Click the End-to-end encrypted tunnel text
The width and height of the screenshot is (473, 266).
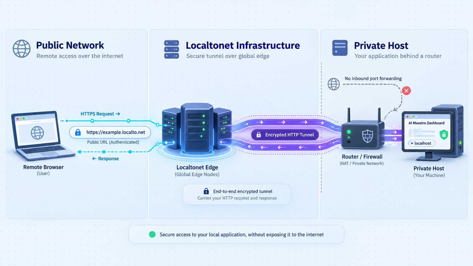point(243,191)
